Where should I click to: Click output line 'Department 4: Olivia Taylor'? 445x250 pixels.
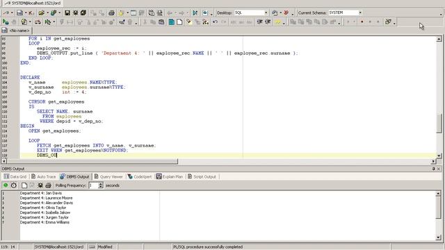pos(43,208)
